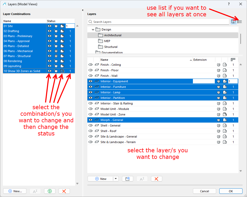Click rename layer button under layer list
This screenshot has height=197, width=247.
(142, 179)
